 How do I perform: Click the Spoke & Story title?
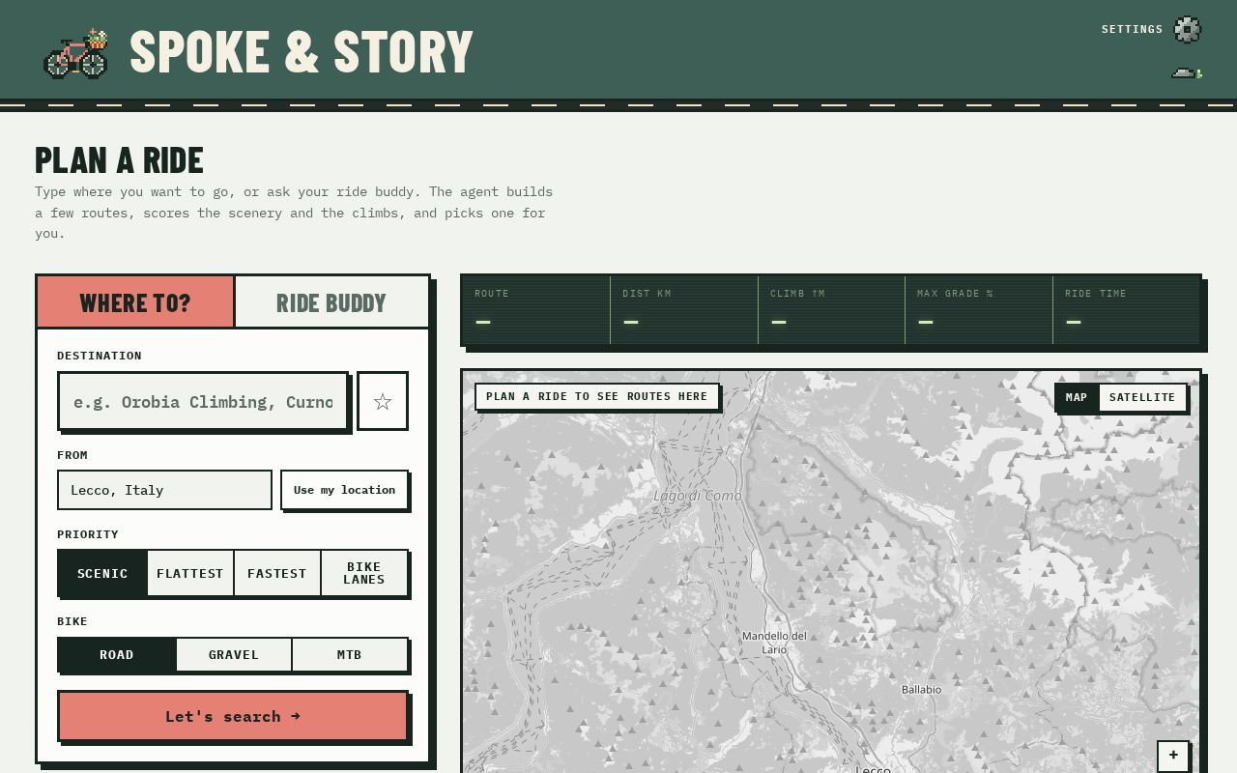pyautogui.click(x=302, y=52)
